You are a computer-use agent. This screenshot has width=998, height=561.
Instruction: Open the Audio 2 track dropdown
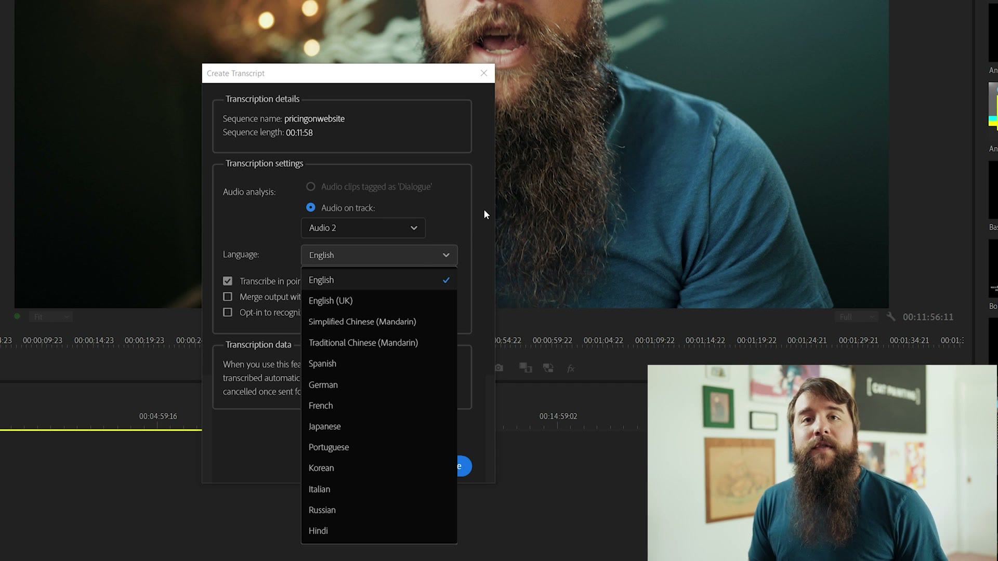(x=363, y=228)
